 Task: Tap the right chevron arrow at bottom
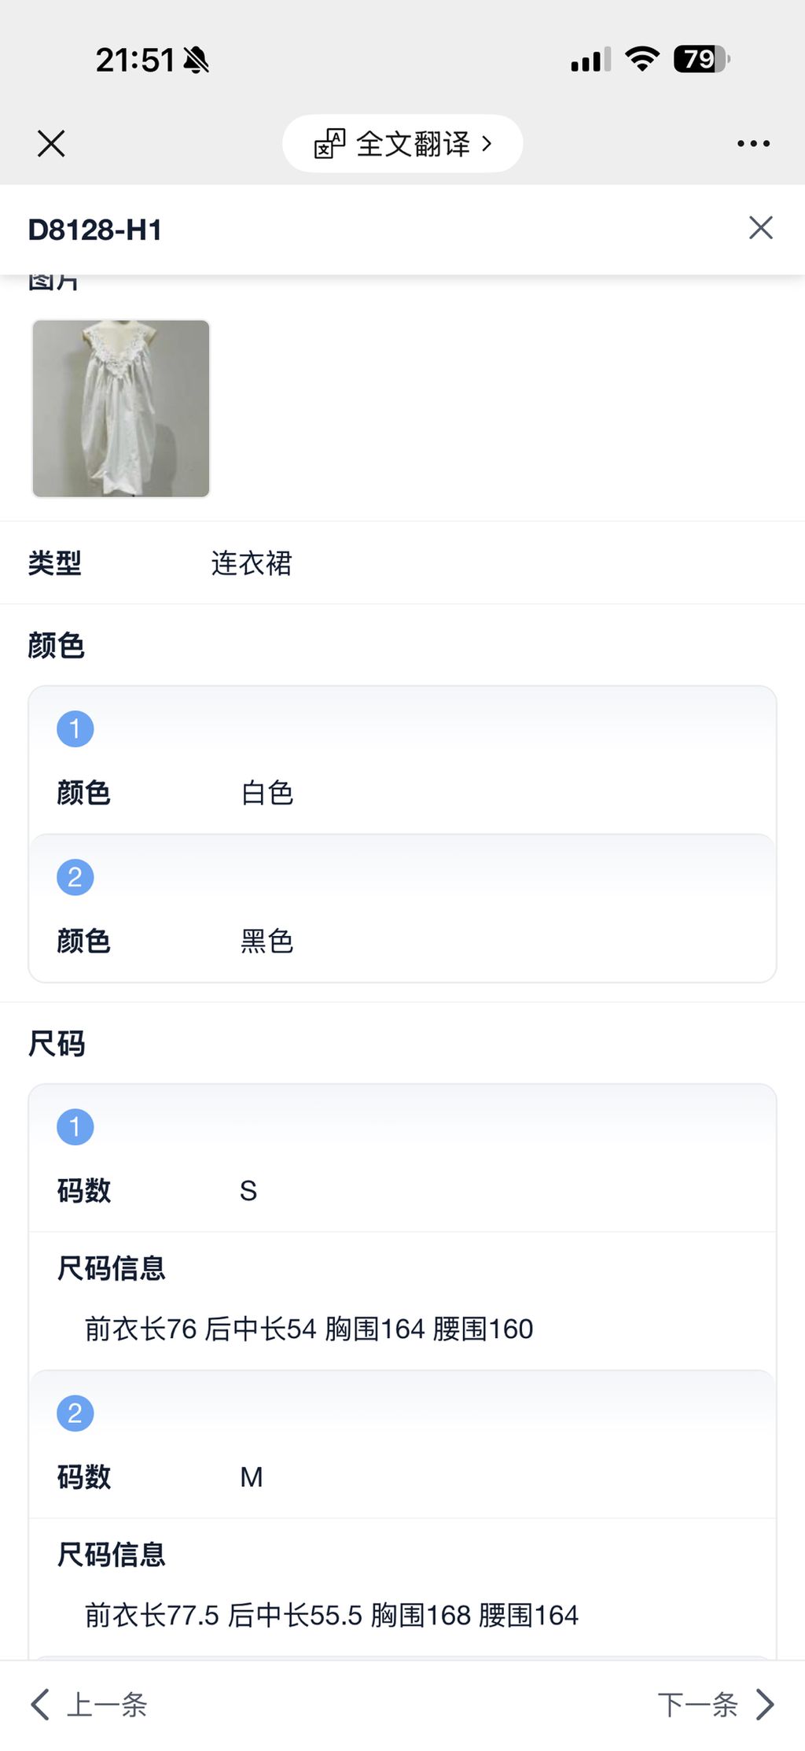click(x=765, y=1705)
